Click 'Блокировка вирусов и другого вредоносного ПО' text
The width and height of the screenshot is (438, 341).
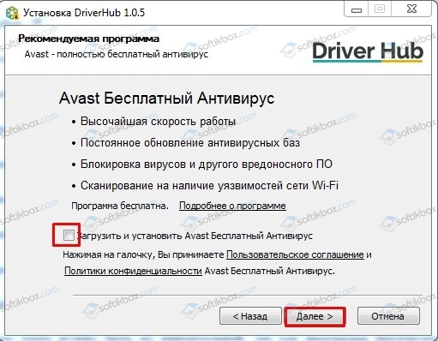click(x=207, y=165)
